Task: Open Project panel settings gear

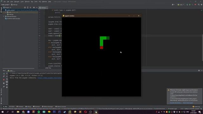Action: (x=34, y=8)
